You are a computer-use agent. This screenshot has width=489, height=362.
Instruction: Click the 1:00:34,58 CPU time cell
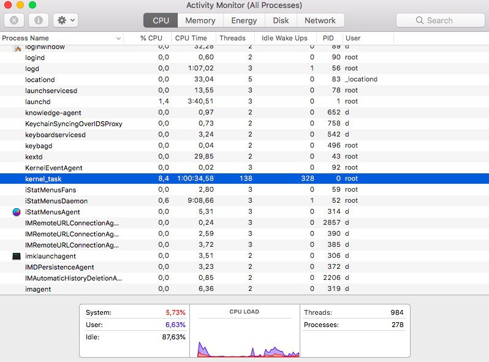pos(195,179)
